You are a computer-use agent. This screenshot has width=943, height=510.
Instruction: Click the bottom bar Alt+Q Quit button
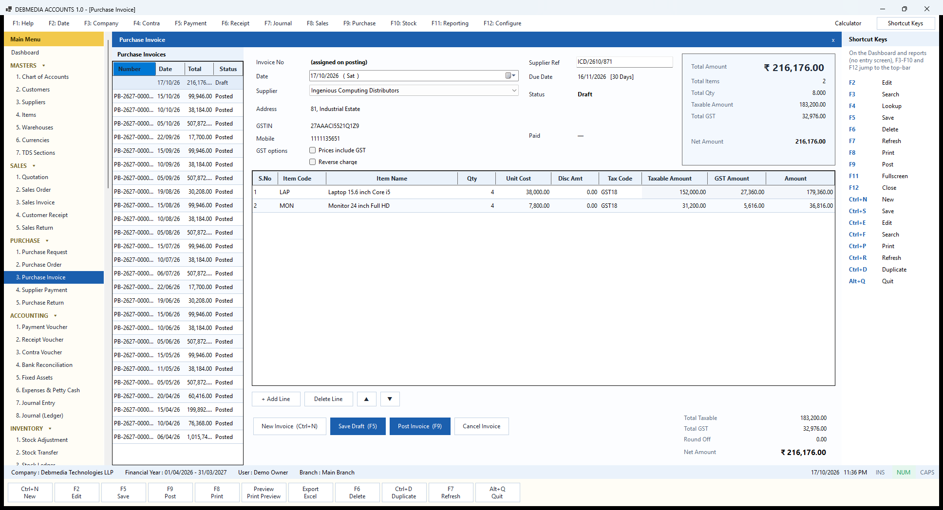[x=497, y=492]
